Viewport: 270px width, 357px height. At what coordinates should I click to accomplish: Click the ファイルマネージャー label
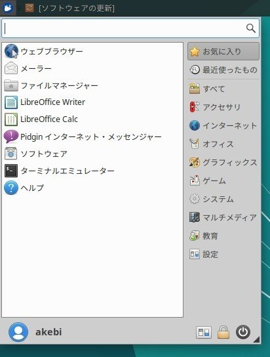coord(60,85)
